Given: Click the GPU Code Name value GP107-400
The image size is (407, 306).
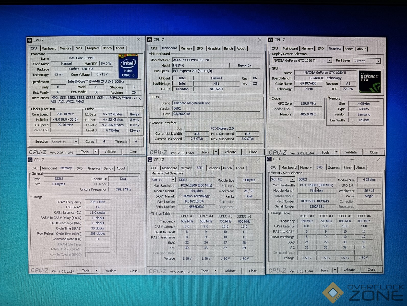Looking at the screenshot, I should pyautogui.click(x=308, y=83).
